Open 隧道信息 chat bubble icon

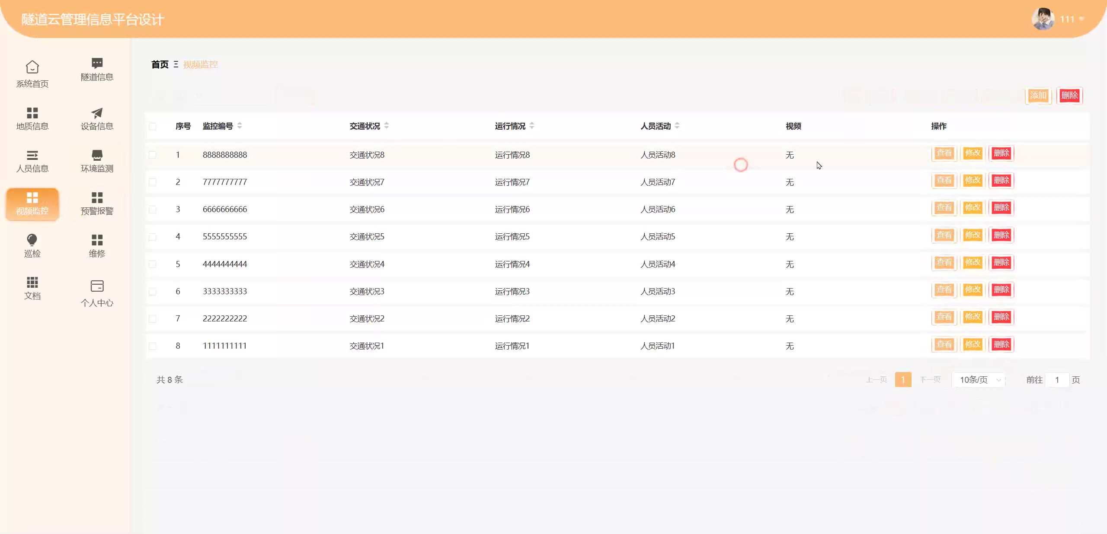[x=97, y=64]
